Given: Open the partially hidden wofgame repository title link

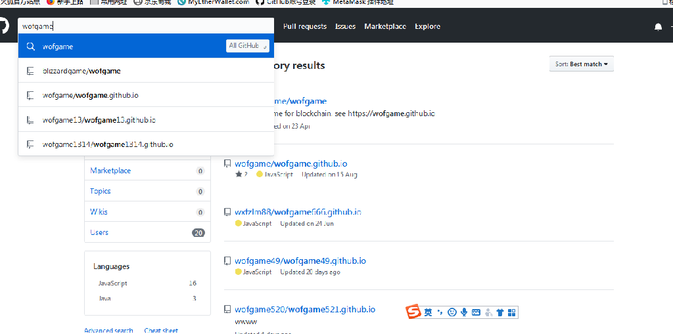Looking at the screenshot, I should [300, 101].
